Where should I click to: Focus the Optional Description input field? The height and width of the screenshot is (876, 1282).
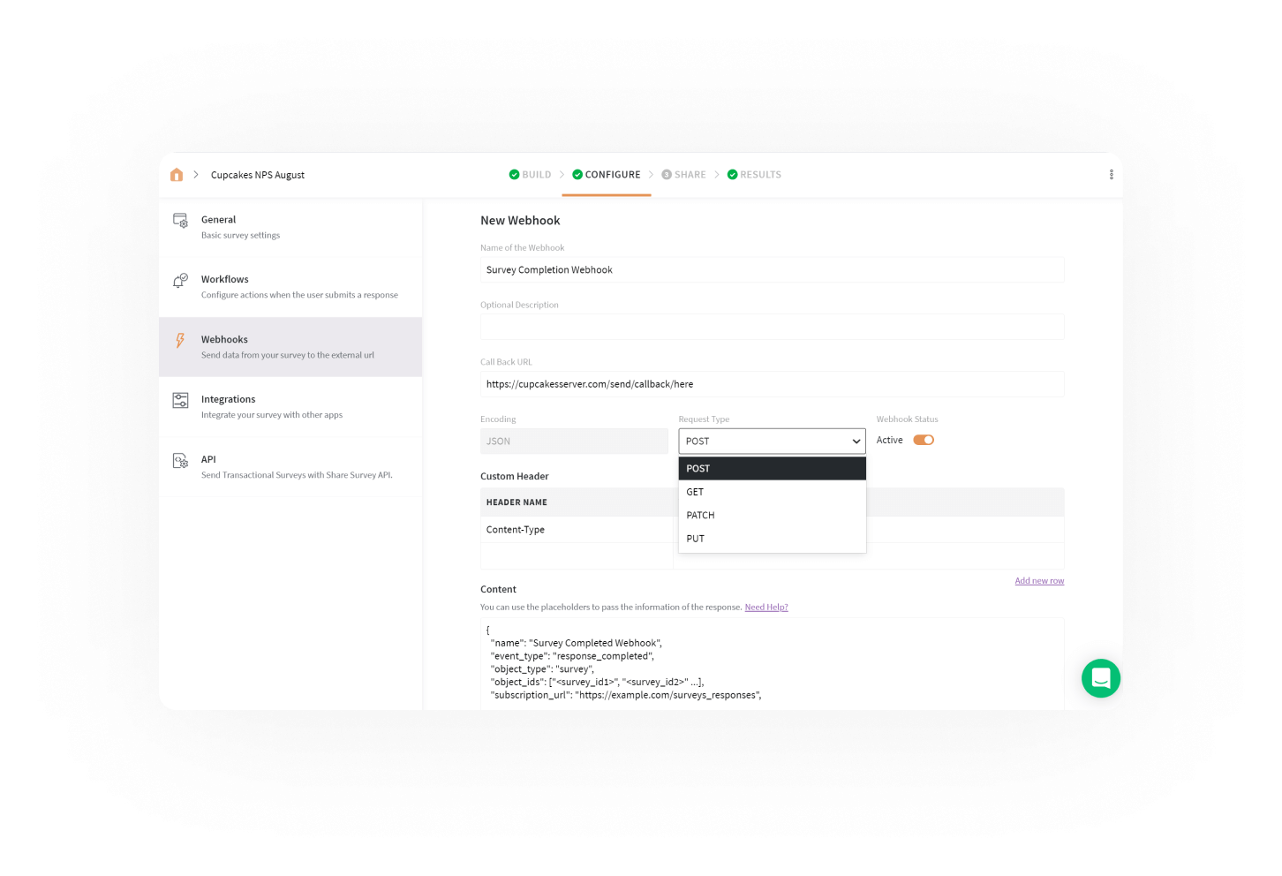point(772,327)
